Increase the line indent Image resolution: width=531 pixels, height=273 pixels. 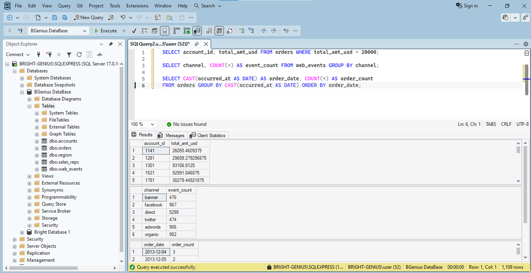[274, 31]
